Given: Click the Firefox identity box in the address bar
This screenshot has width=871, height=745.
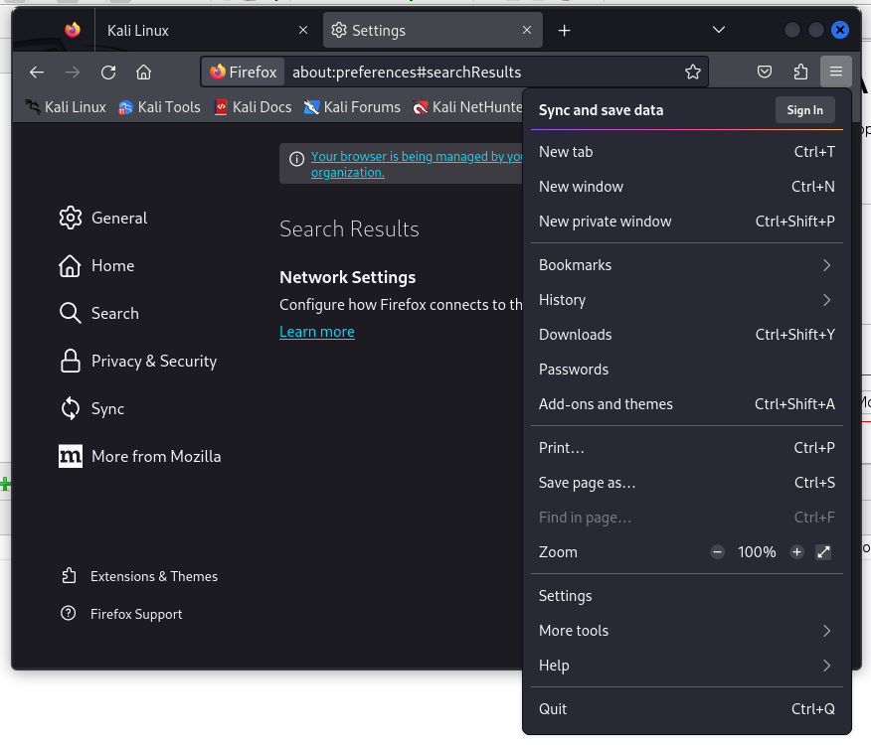Looking at the screenshot, I should [x=244, y=73].
